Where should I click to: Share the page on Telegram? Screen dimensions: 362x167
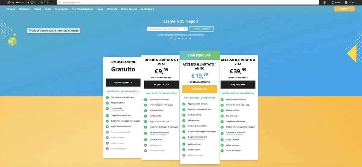tap(190, 38)
